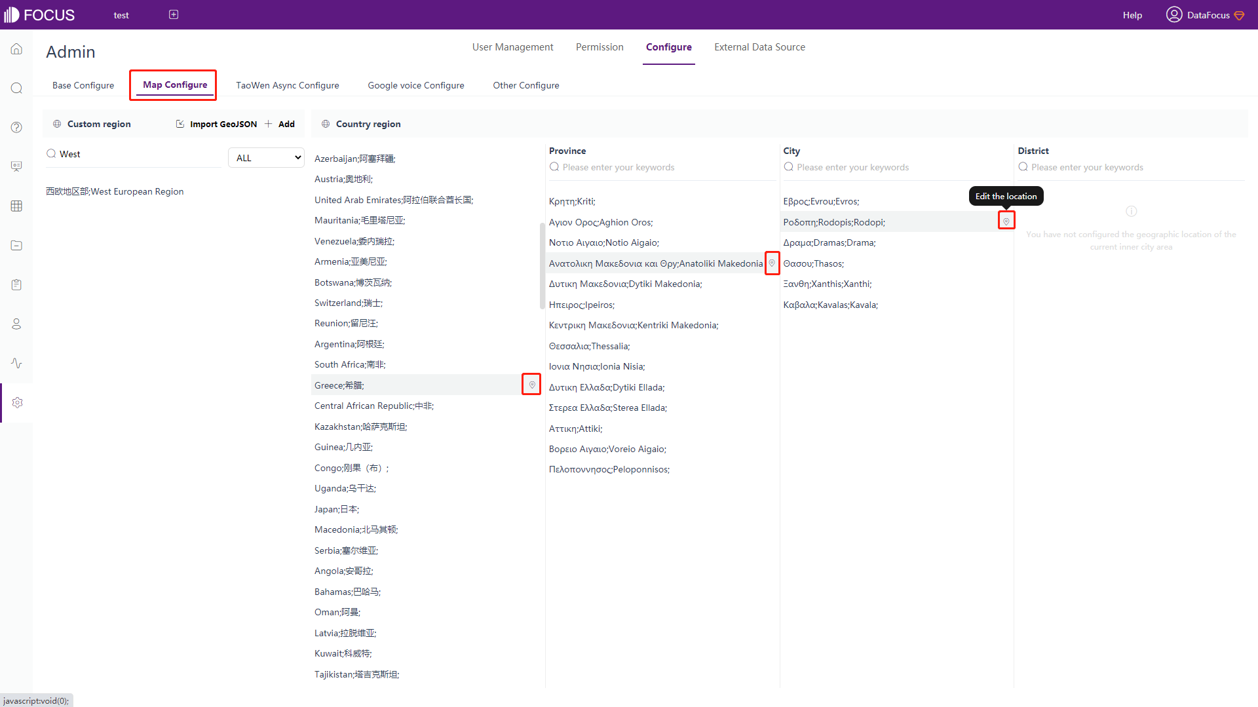Edit location pin for Anatoliki Makedonia

pos(772,263)
